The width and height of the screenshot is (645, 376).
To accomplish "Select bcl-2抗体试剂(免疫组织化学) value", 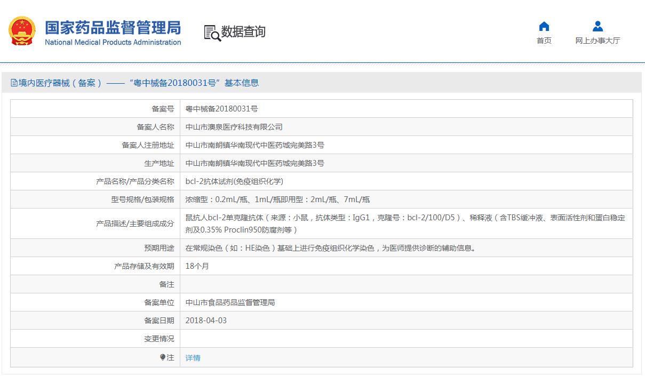I will tap(234, 181).
